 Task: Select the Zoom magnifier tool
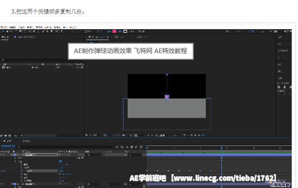click(11, 31)
